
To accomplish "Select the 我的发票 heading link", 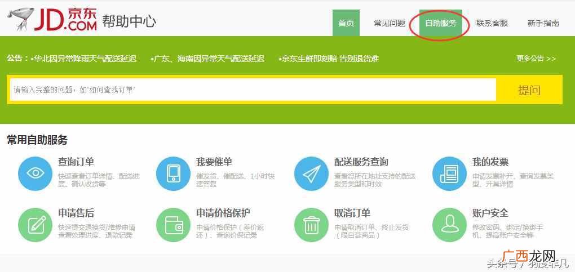I will pyautogui.click(x=490, y=162).
